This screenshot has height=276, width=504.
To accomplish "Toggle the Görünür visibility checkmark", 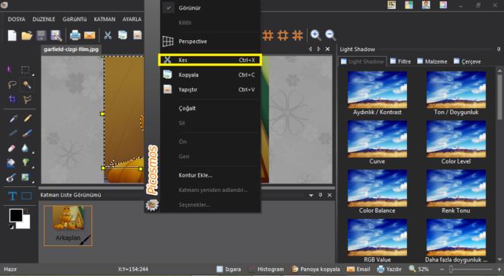I will (x=169, y=8).
